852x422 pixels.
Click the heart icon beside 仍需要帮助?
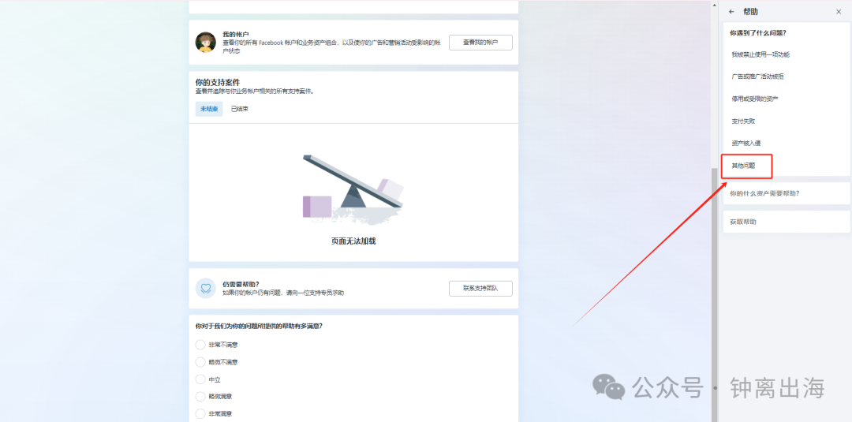coord(205,289)
